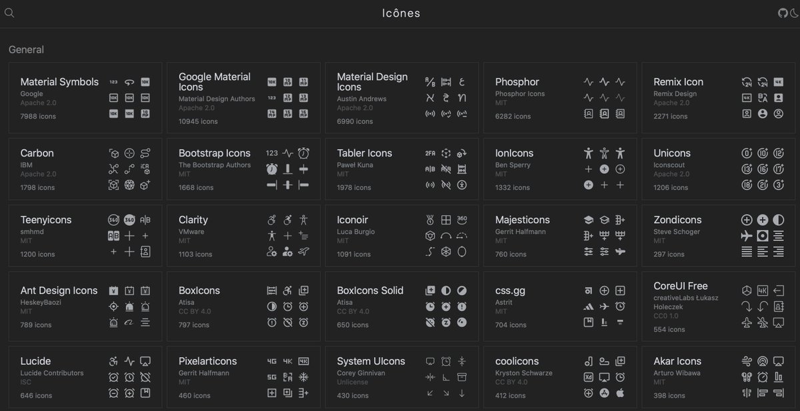
Task: Click the activity pulse icon in Bootstrap Icons
Action: [287, 153]
